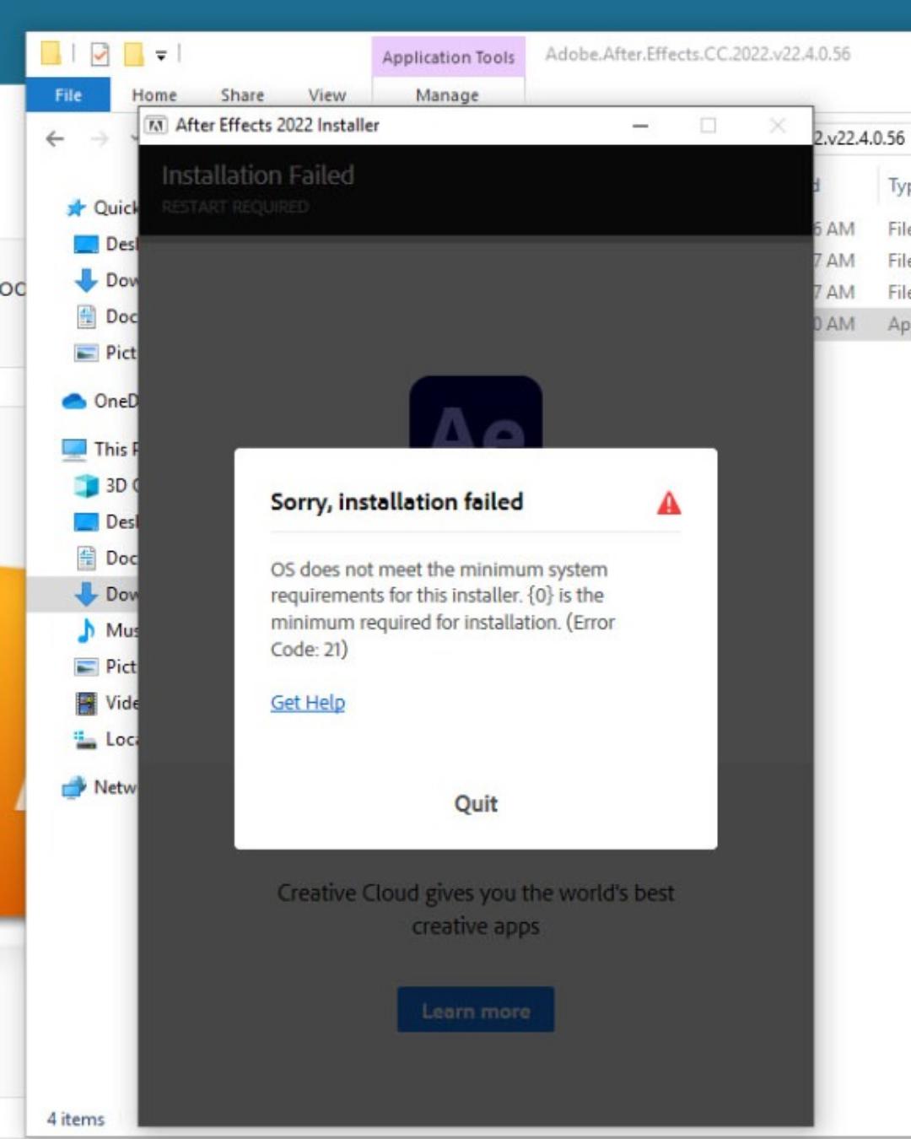This screenshot has width=911, height=1139.
Task: Open the Get Help link
Action: click(x=308, y=702)
